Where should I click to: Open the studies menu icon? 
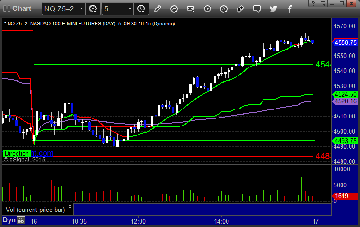pos(174,9)
